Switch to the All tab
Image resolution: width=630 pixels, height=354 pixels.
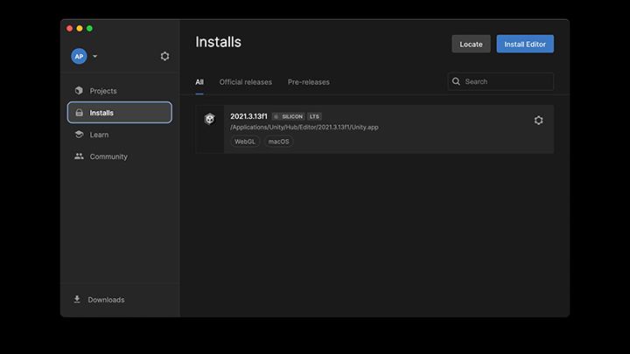coord(199,82)
